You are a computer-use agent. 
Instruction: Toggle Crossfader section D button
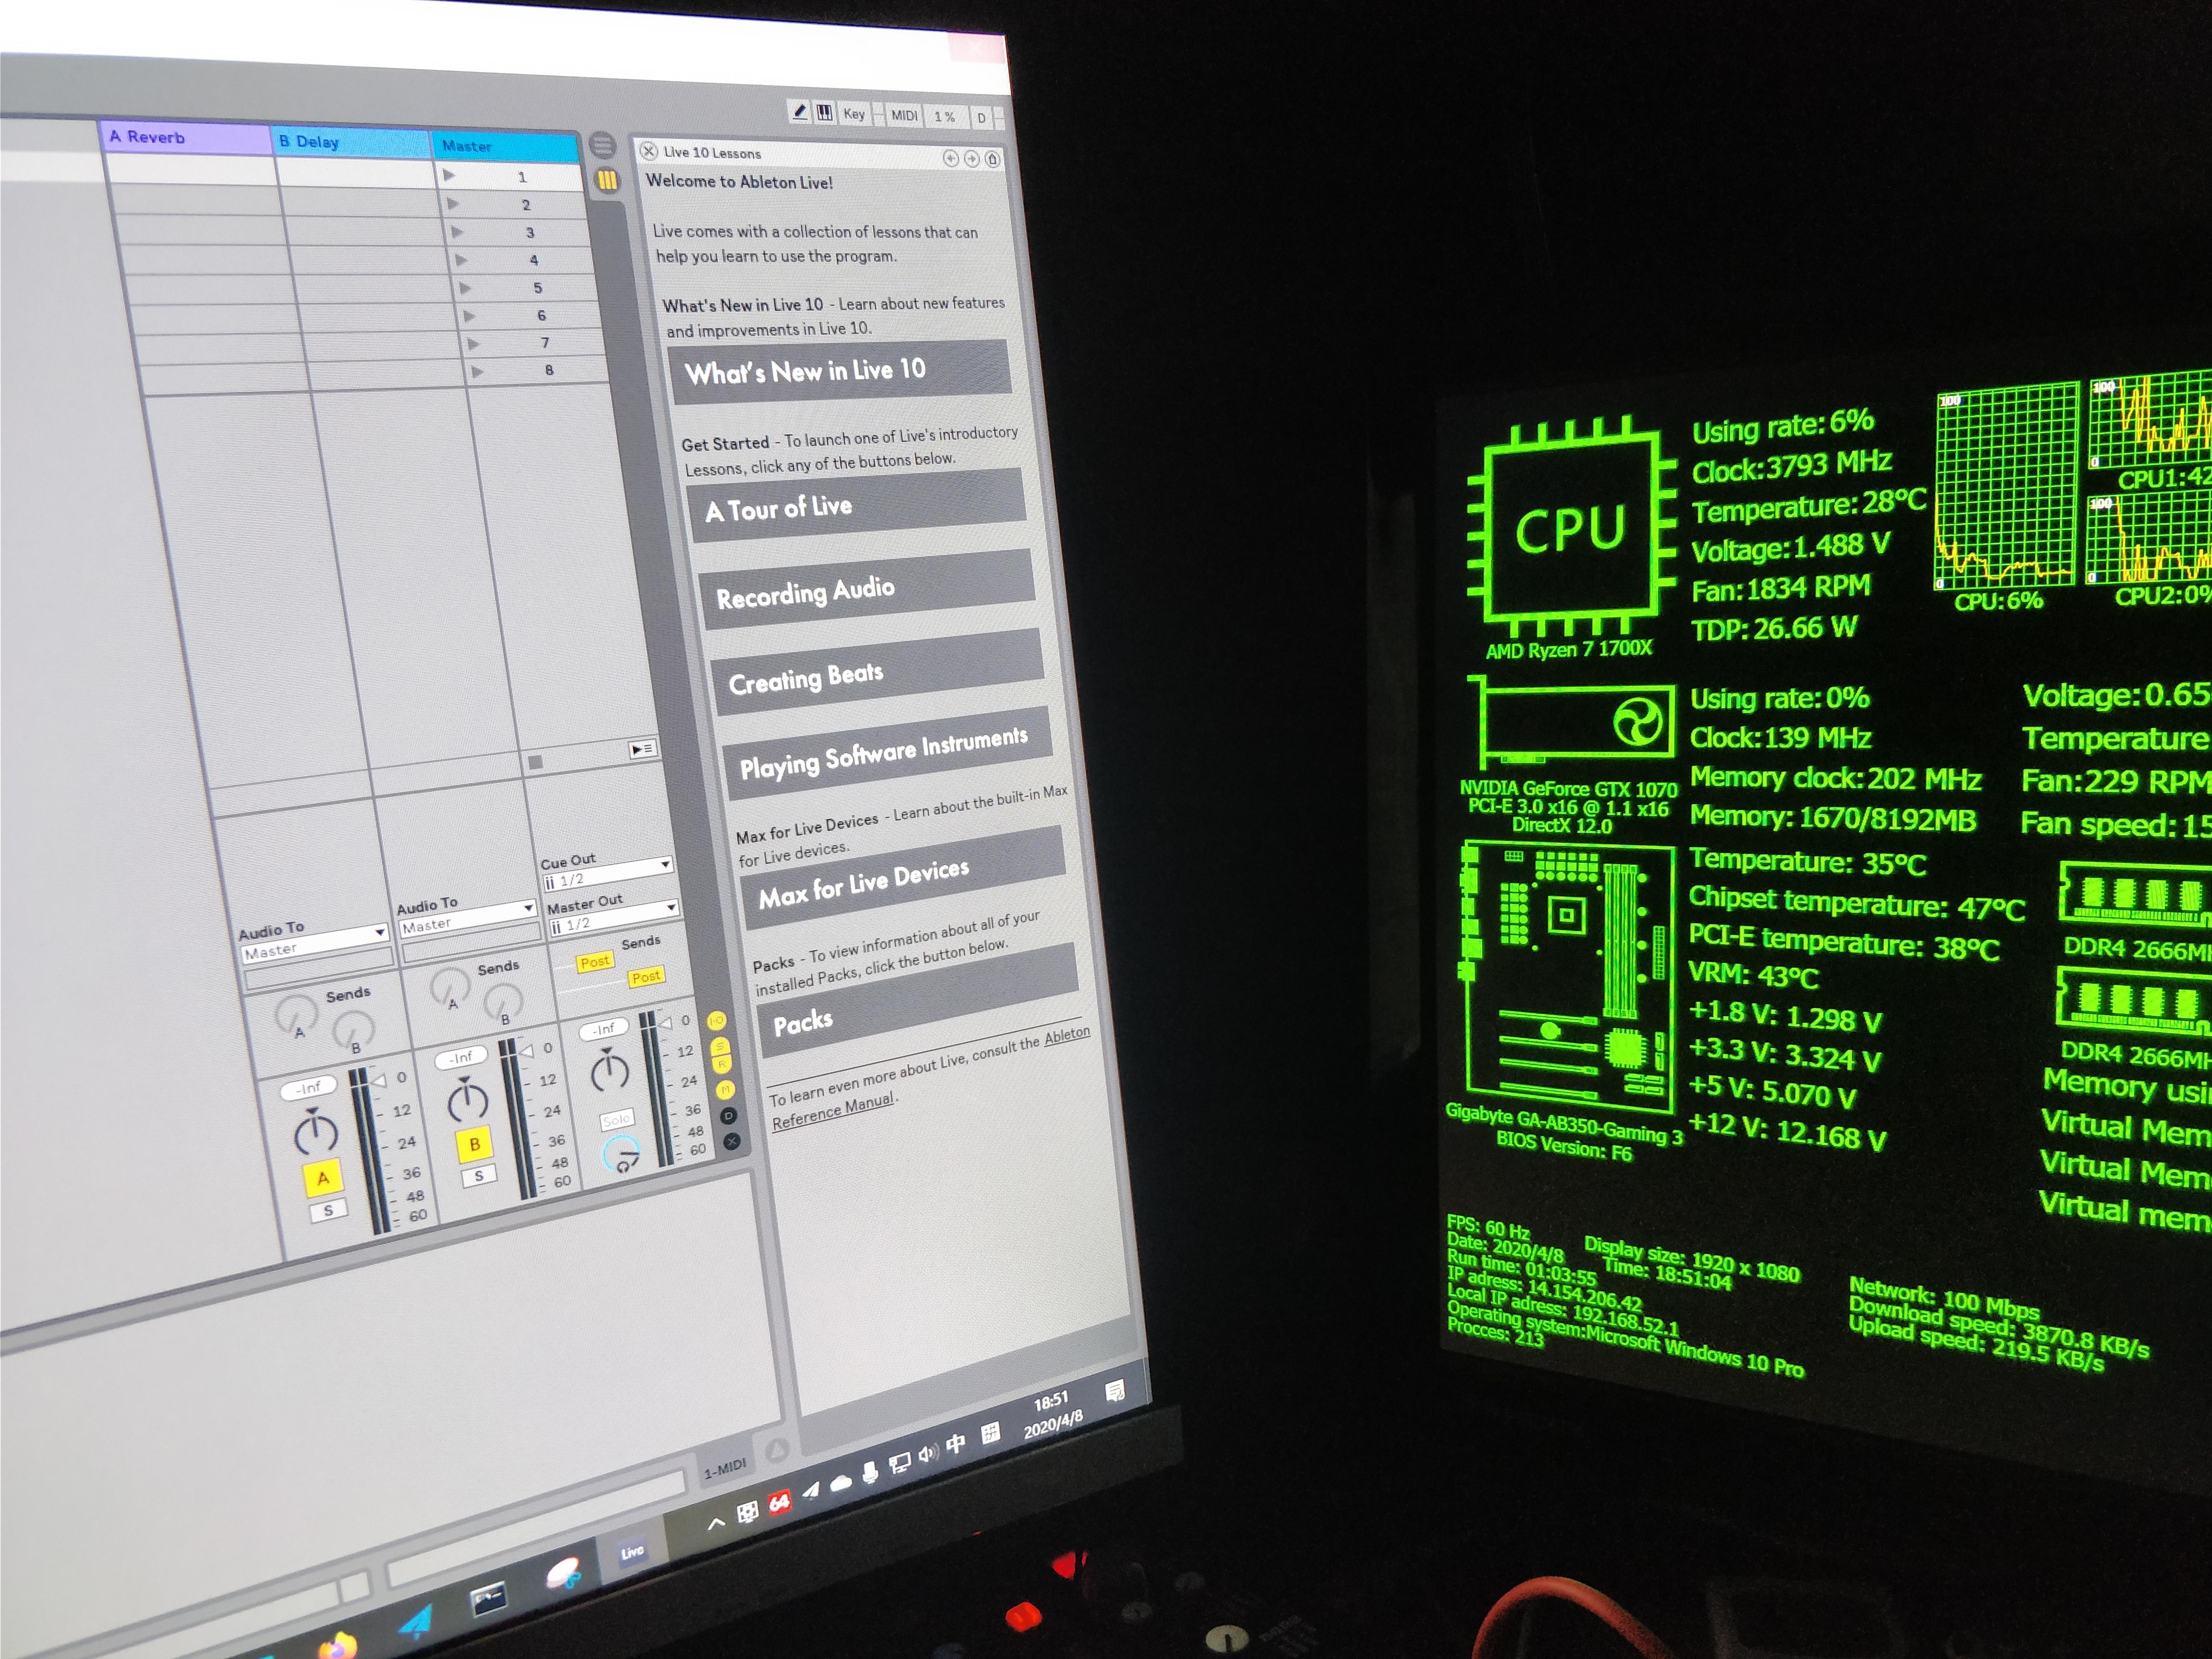pyautogui.click(x=729, y=1115)
